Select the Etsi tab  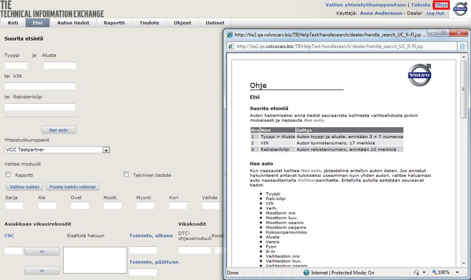point(38,23)
